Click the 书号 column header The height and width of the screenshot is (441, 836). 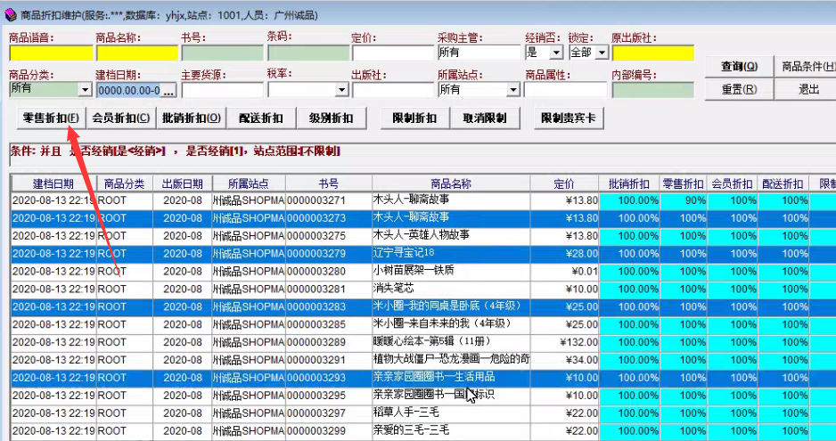coord(328,184)
